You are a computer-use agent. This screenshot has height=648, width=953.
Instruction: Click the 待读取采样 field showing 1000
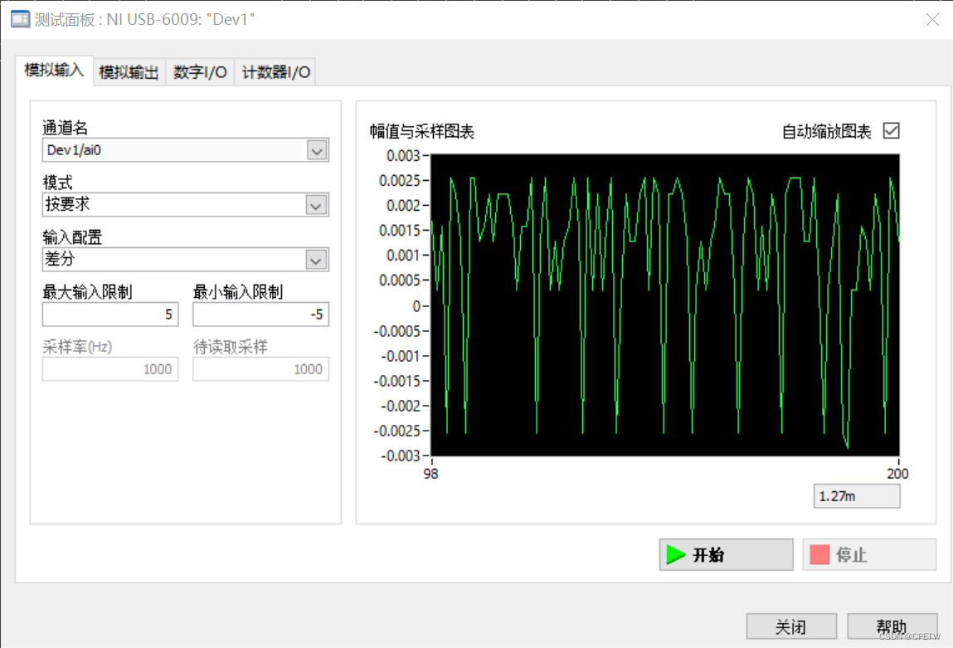point(260,369)
